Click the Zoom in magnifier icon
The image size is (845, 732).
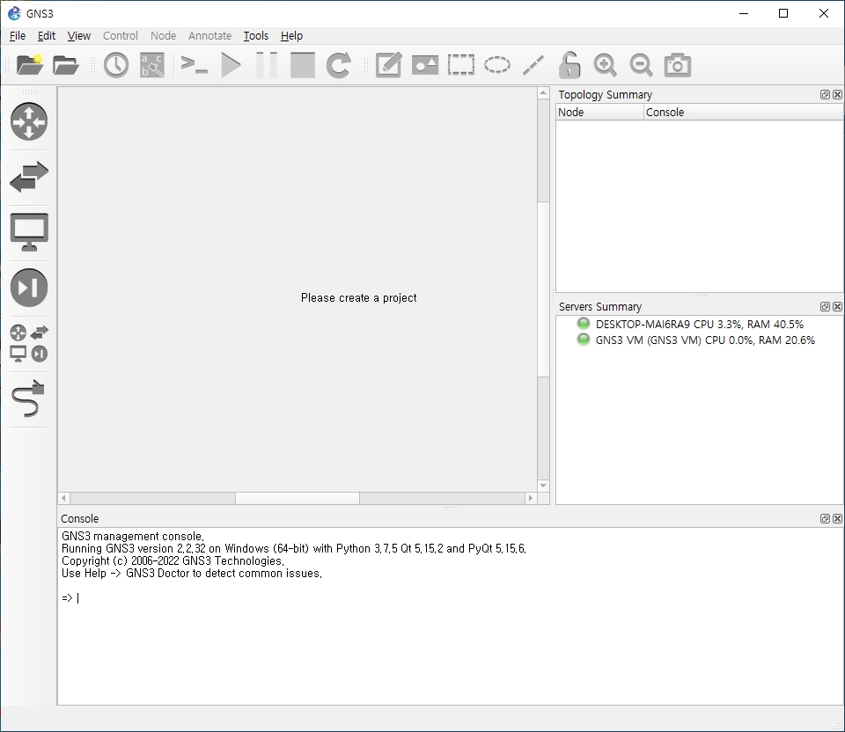click(606, 65)
